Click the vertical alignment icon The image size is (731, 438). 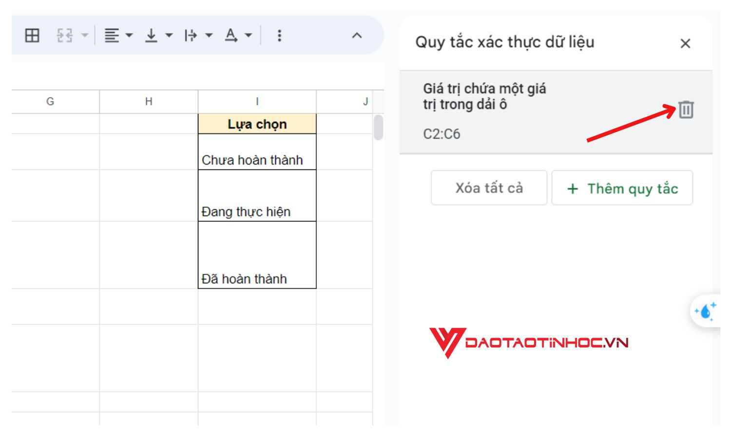[151, 35]
